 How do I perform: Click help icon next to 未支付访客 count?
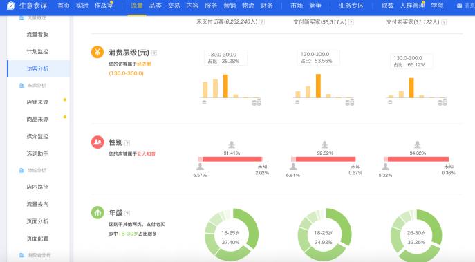tap(262, 22)
